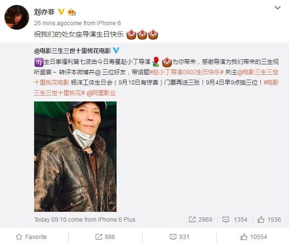Click original post repost icon 2869
This screenshot has width=289, height=243.
[201, 219]
